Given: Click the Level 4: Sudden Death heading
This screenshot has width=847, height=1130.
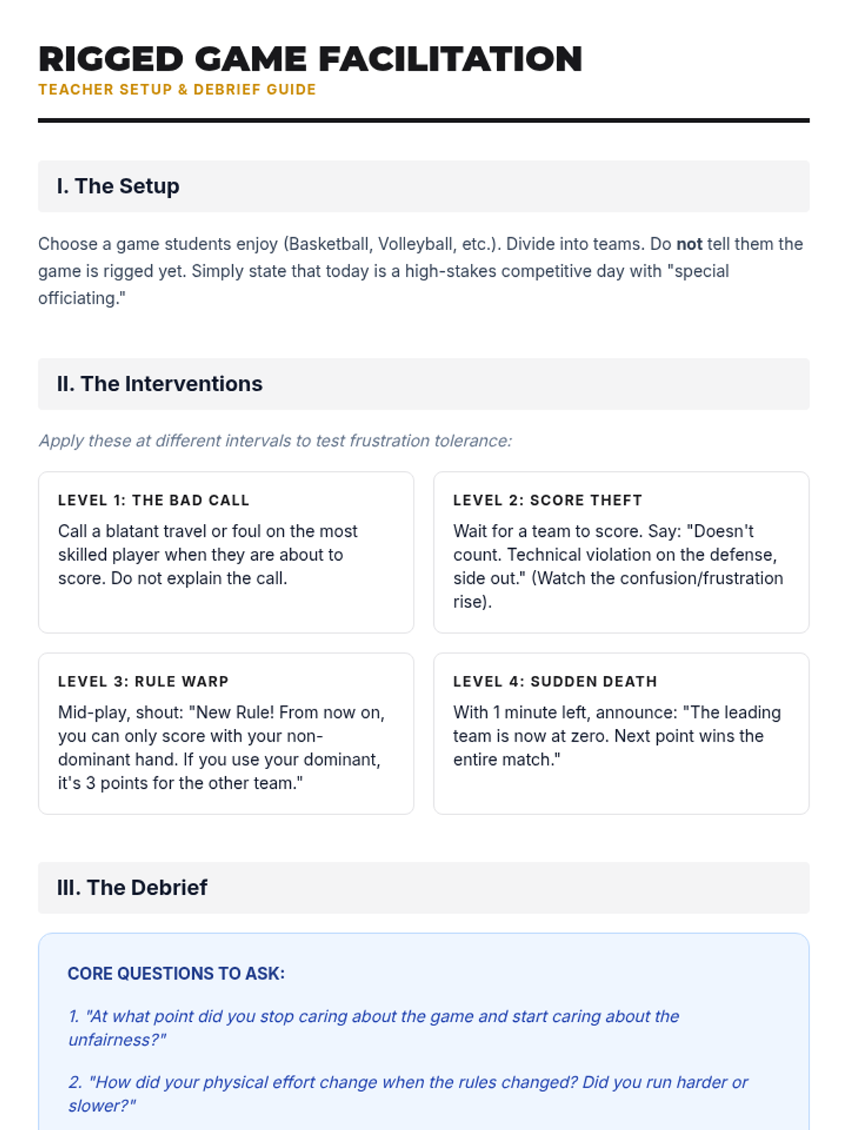Looking at the screenshot, I should 555,682.
